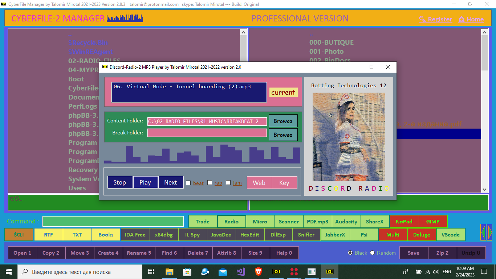Click the yellow current button

(283, 92)
